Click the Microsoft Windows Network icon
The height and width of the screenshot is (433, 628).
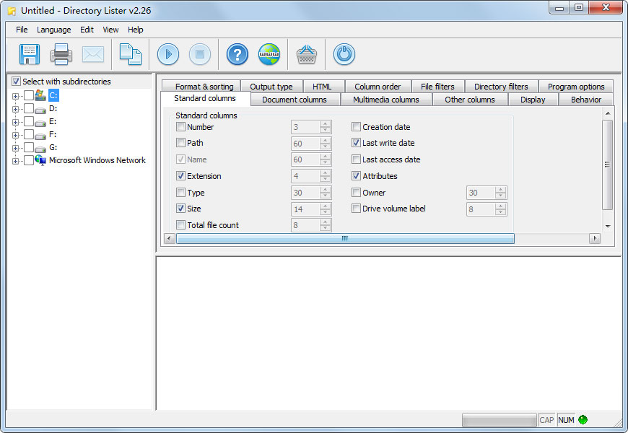coord(40,160)
